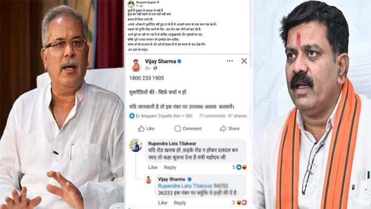Close the Vijay Sharma post
Screen dimensions: 371x209
[244, 61]
